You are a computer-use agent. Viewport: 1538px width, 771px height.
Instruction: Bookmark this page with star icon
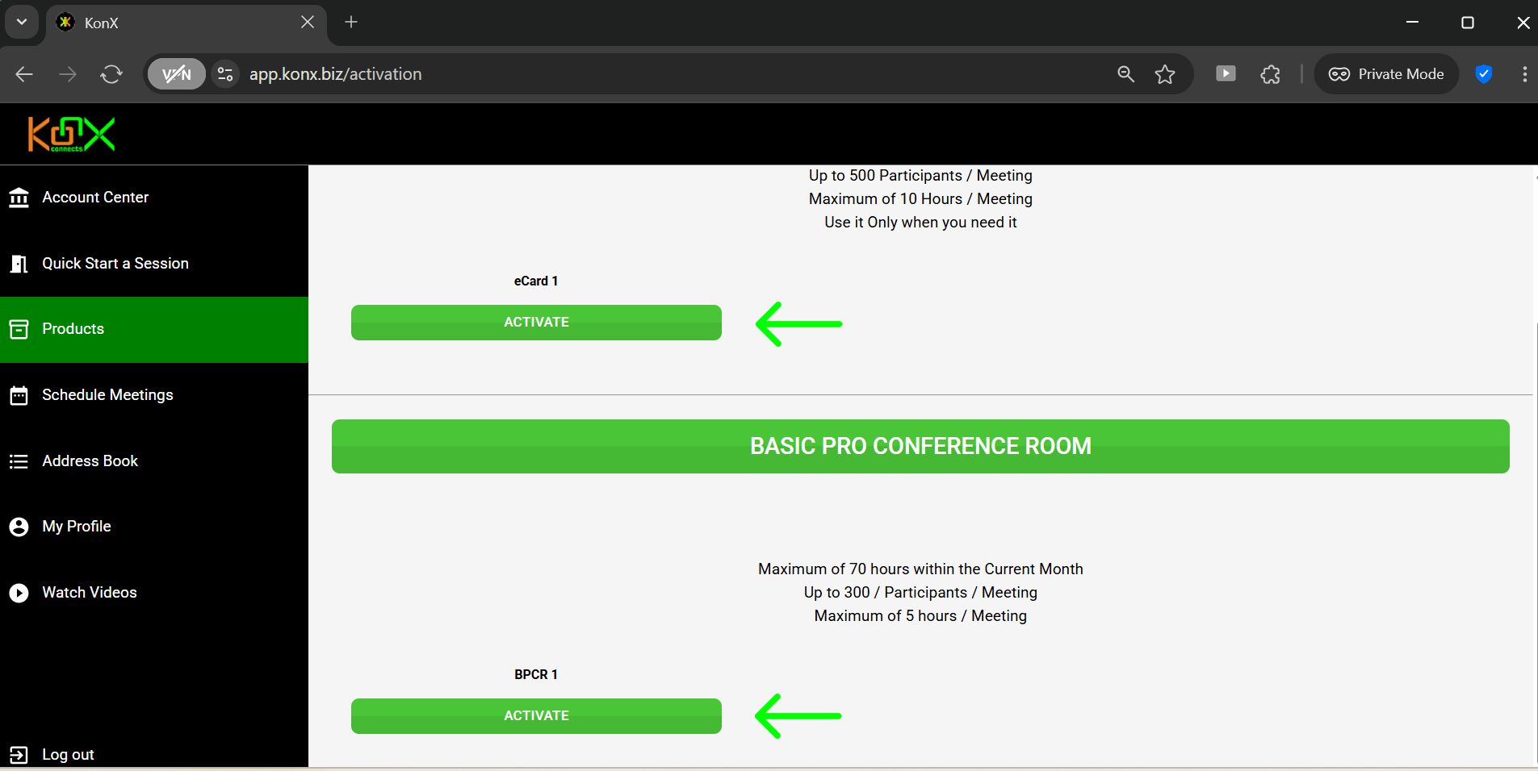(1164, 74)
